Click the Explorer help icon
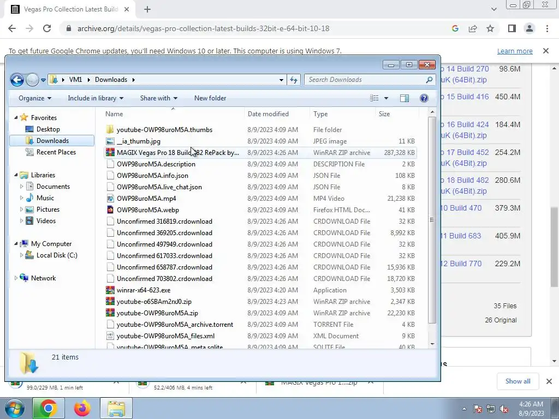 (x=424, y=98)
